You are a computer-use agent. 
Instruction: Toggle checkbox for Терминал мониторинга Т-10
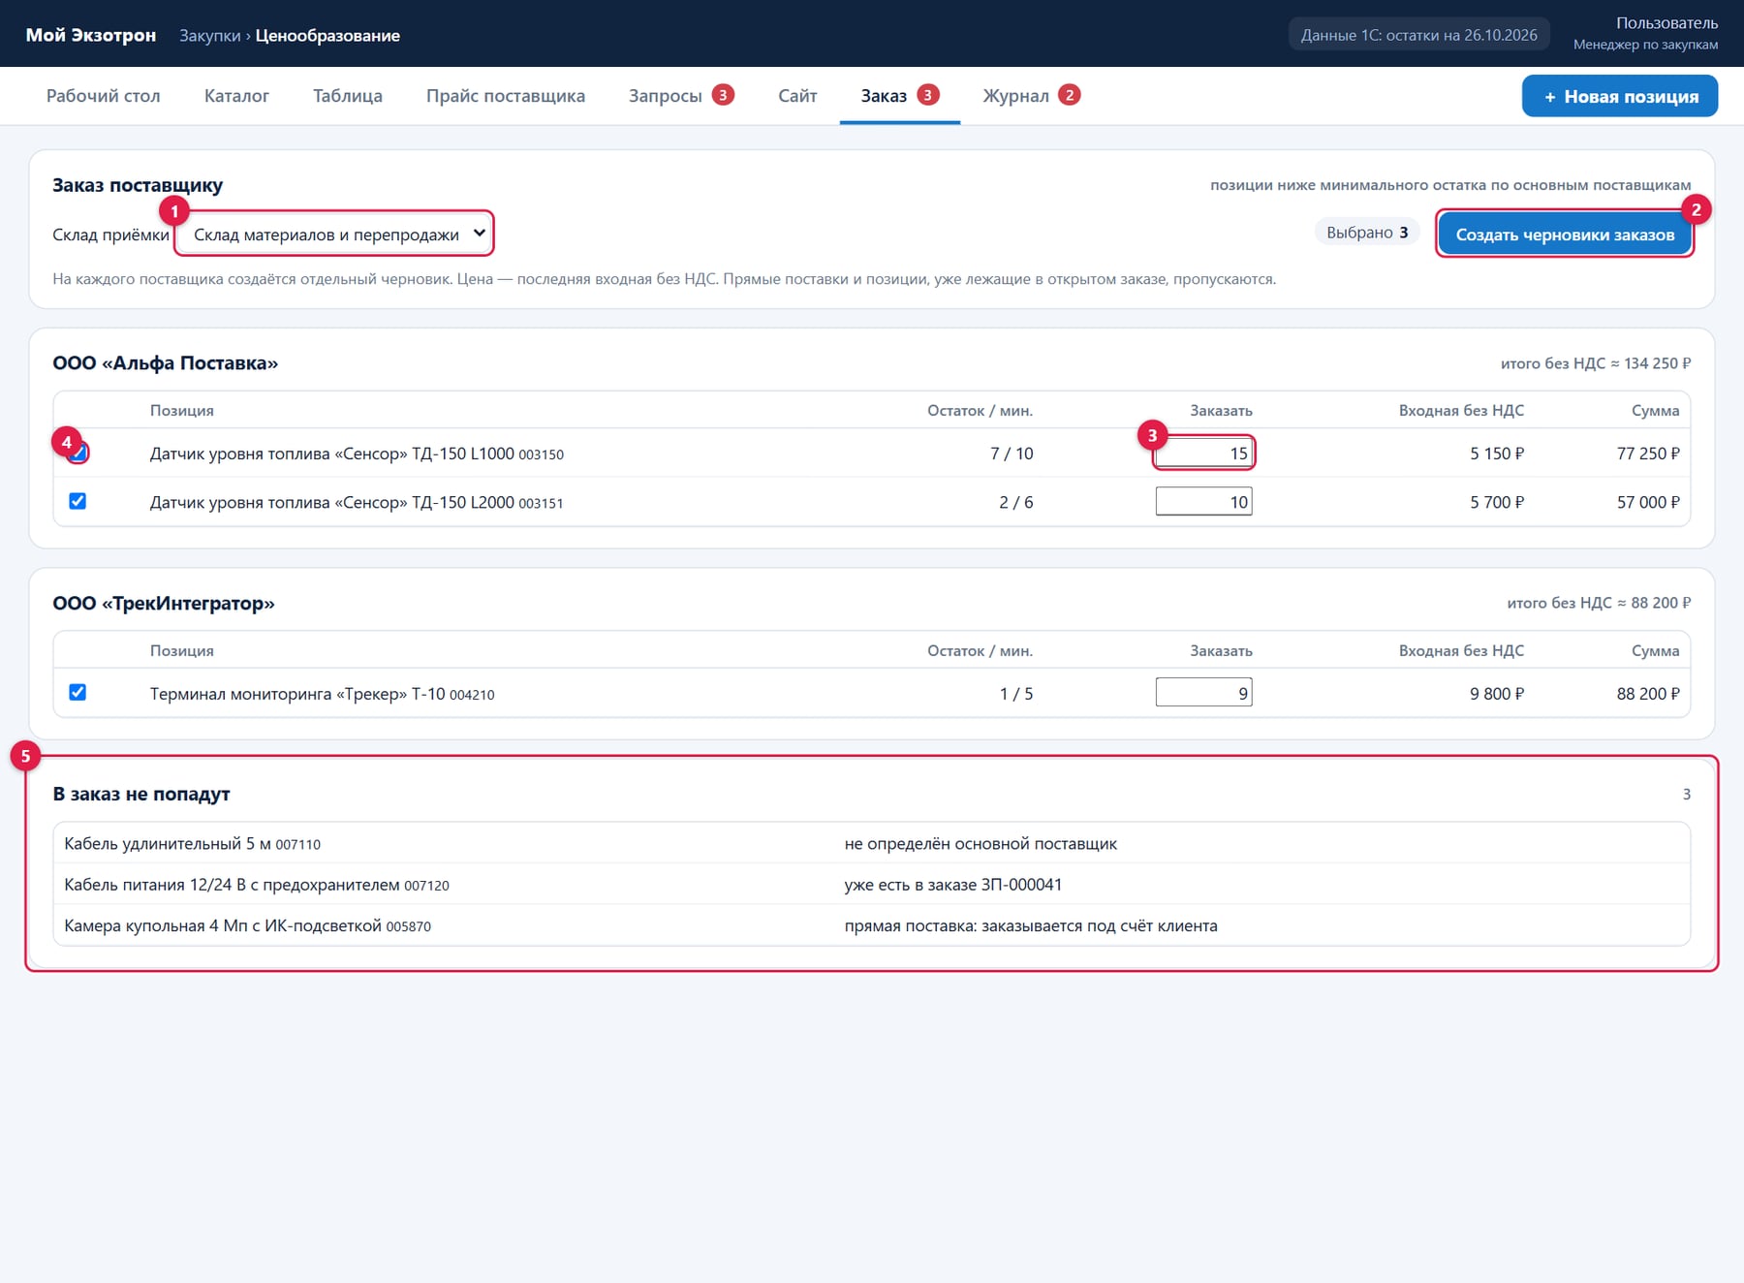pyautogui.click(x=78, y=692)
